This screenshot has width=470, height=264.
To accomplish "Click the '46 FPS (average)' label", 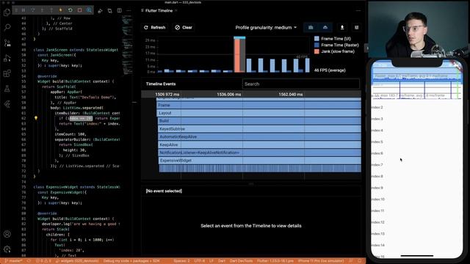I will 330,70.
